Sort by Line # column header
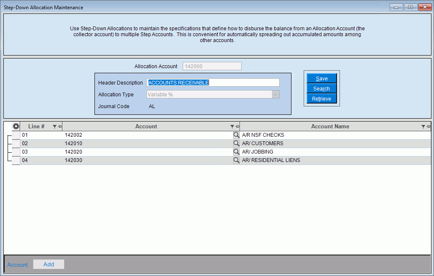Screen dimensions: 434x276 coord(36,126)
